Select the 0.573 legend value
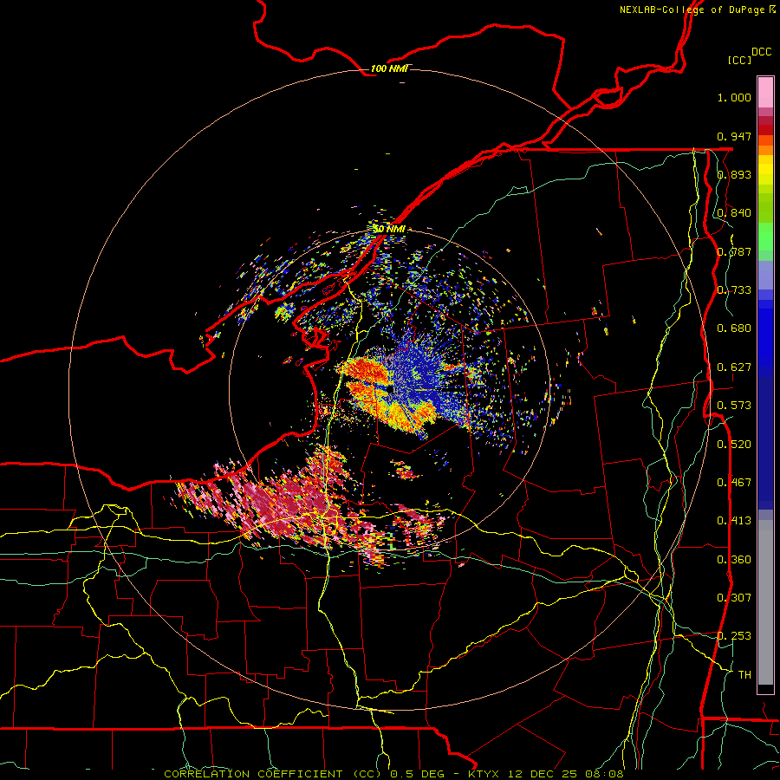Image resolution: width=780 pixels, height=780 pixels. (x=734, y=406)
